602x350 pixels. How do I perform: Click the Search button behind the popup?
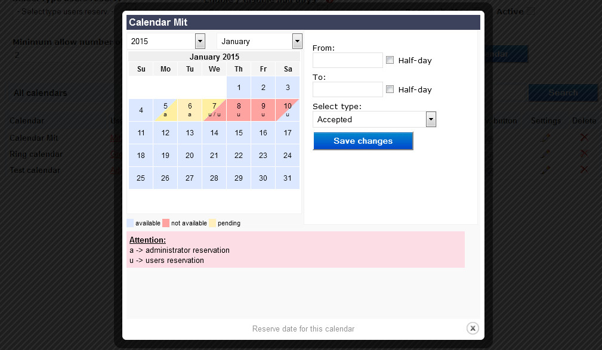(x=563, y=92)
